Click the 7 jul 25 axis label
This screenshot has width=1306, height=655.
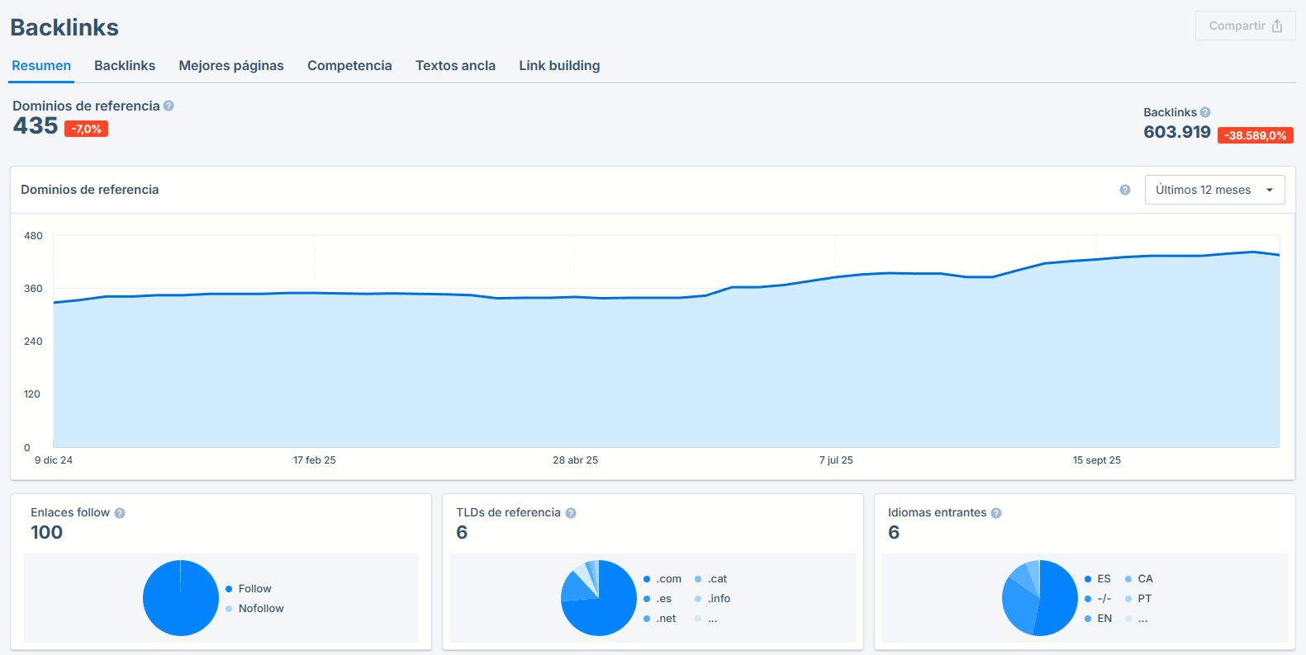[x=836, y=460]
